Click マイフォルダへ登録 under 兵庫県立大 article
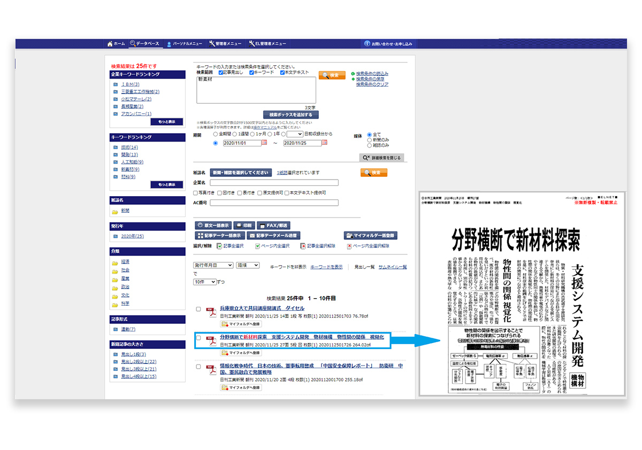Viewport: 642px width, 450px height. pyautogui.click(x=241, y=324)
